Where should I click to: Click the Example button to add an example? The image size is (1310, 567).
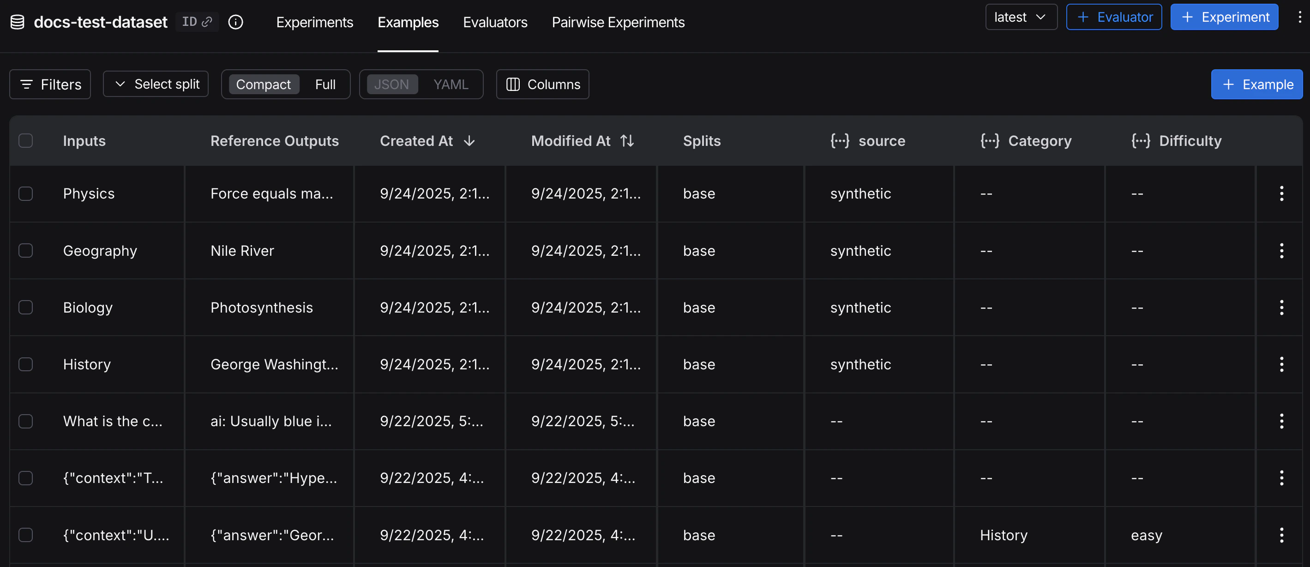1256,84
